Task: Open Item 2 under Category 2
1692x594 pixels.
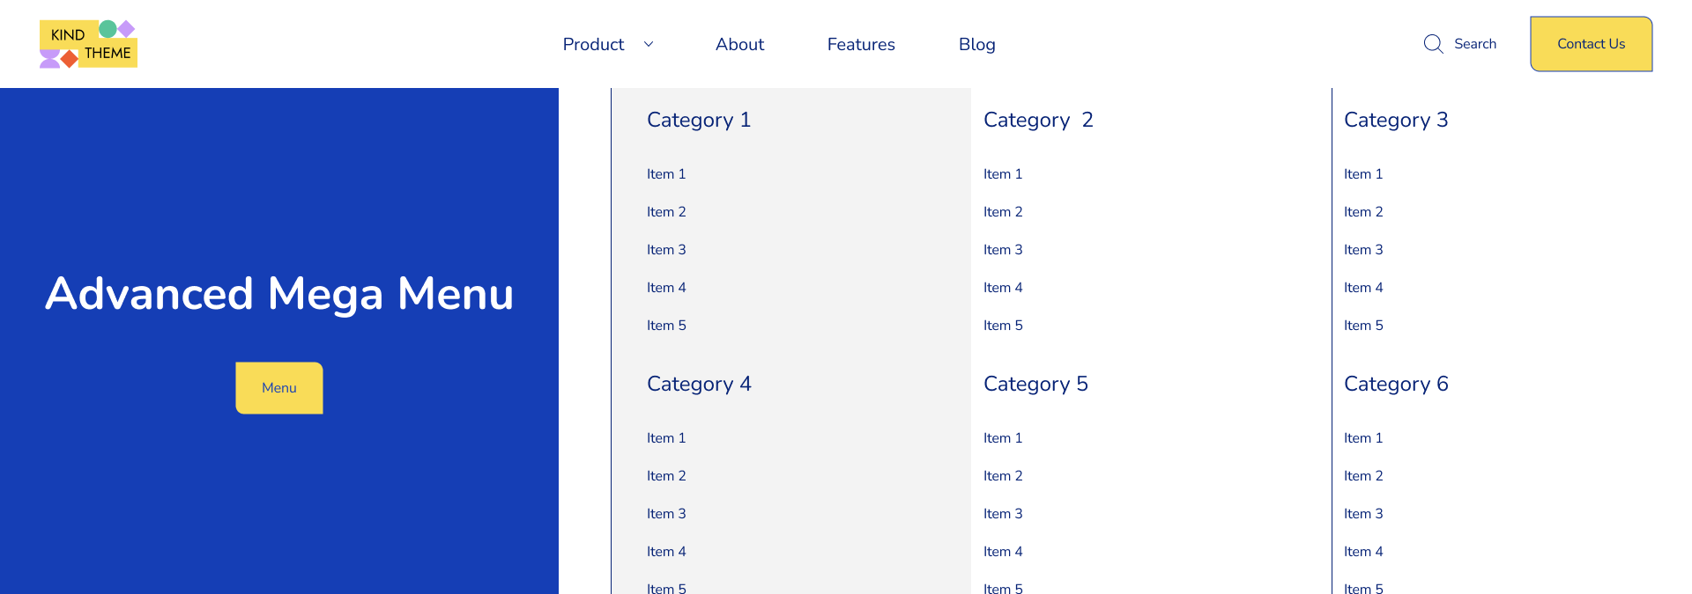Action: tap(1003, 212)
